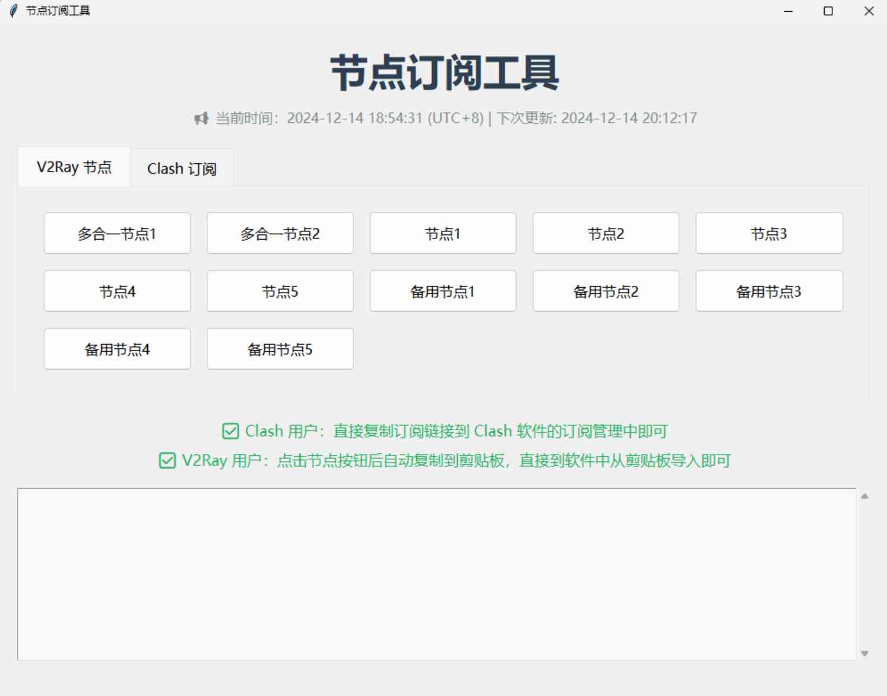Image resolution: width=887 pixels, height=696 pixels.
Task: Select the 节点1 button
Action: pyautogui.click(x=443, y=233)
